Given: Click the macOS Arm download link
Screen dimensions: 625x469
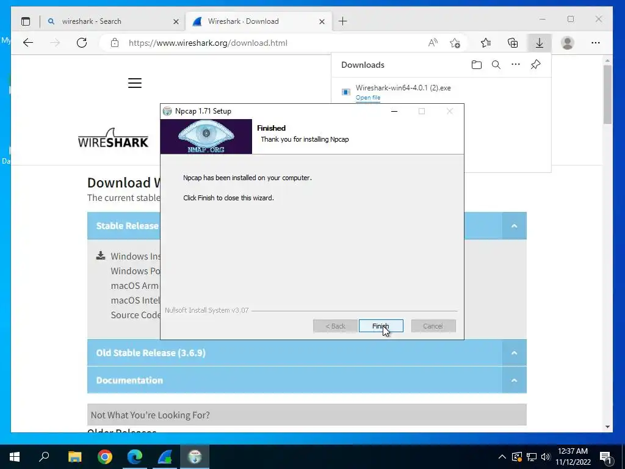Looking at the screenshot, I should 135,286.
